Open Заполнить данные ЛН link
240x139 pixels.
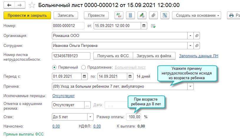198,56
